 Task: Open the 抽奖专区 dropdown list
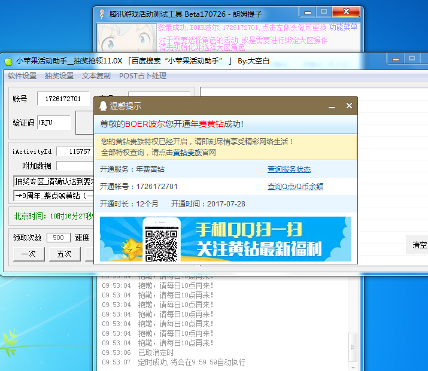(x=53, y=181)
